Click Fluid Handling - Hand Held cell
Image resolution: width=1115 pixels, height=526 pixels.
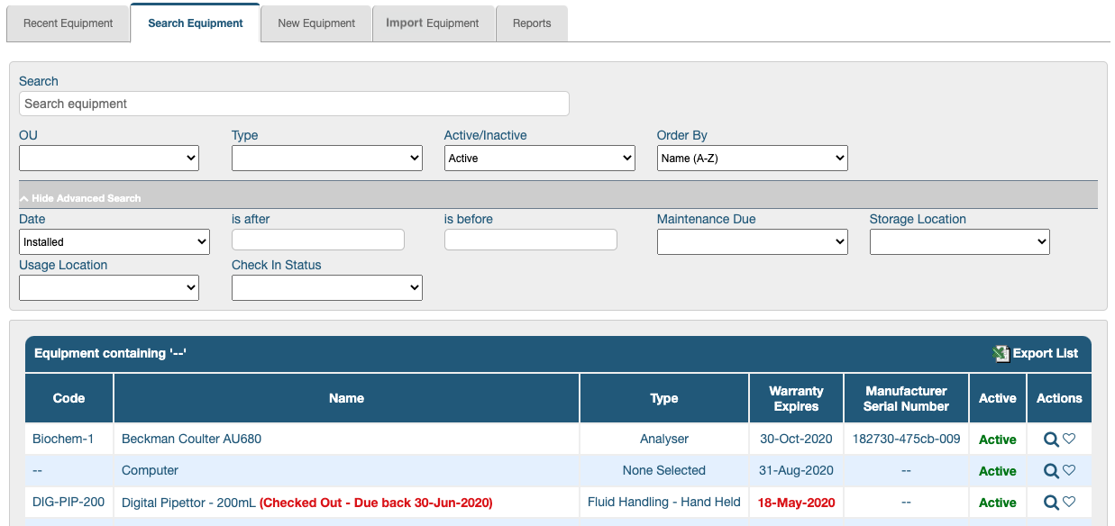point(664,502)
